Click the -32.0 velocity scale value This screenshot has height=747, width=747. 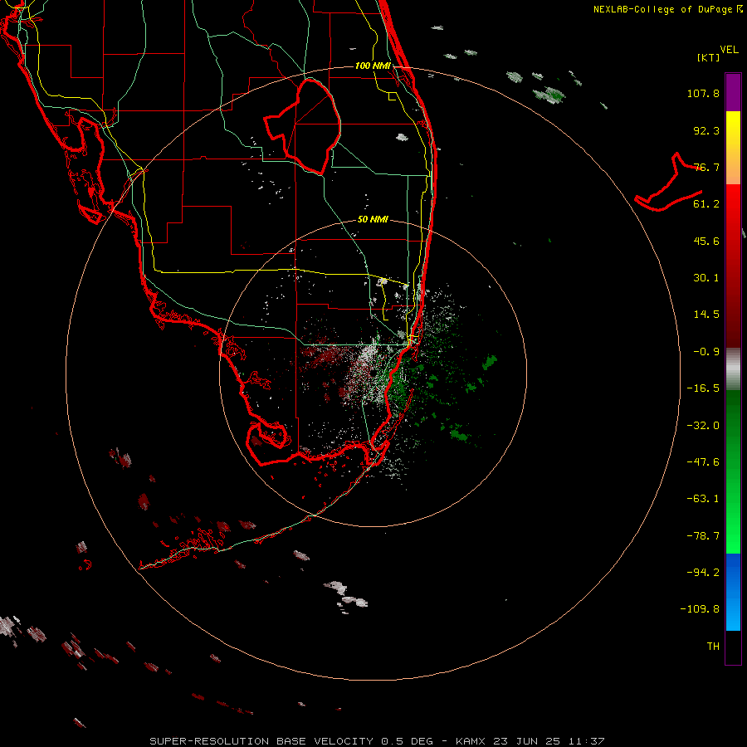(703, 426)
